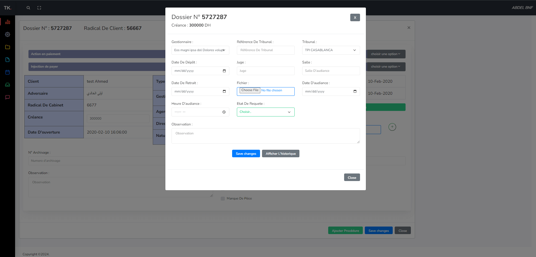Click the Injonction de payer bar

click(97, 66)
